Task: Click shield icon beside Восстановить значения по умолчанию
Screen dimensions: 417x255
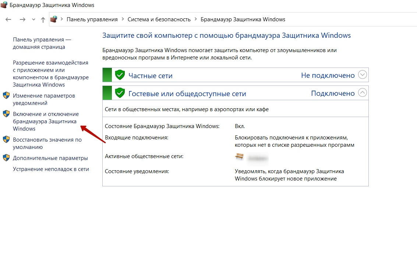Action: pos(6,139)
